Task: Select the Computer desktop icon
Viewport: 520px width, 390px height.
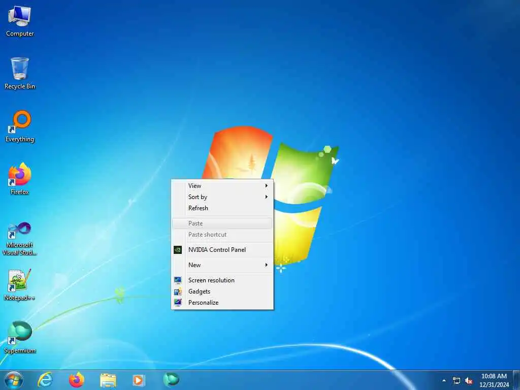Action: pos(20,21)
